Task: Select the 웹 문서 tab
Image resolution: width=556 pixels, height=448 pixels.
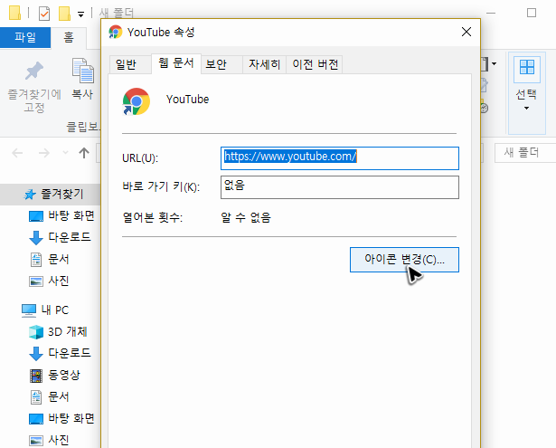Action: pyautogui.click(x=176, y=63)
